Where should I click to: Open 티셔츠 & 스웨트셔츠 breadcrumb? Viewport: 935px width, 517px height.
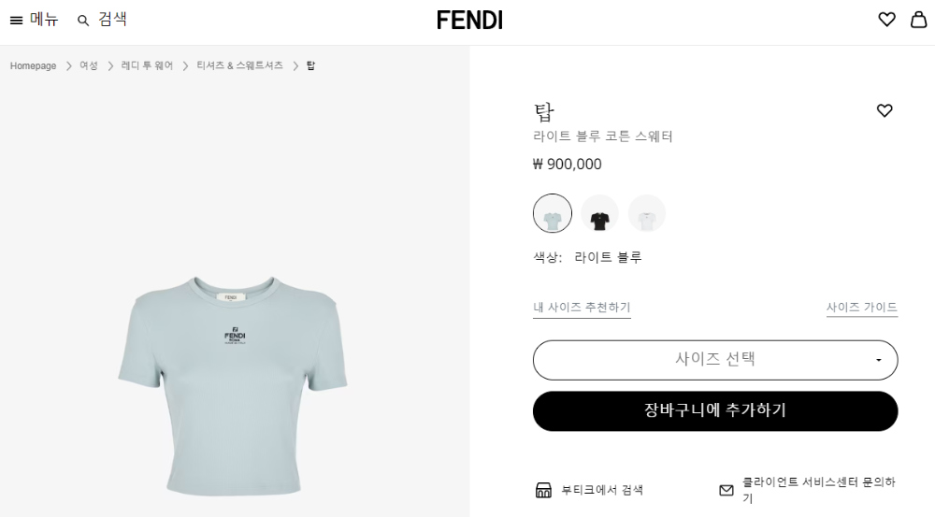239,65
